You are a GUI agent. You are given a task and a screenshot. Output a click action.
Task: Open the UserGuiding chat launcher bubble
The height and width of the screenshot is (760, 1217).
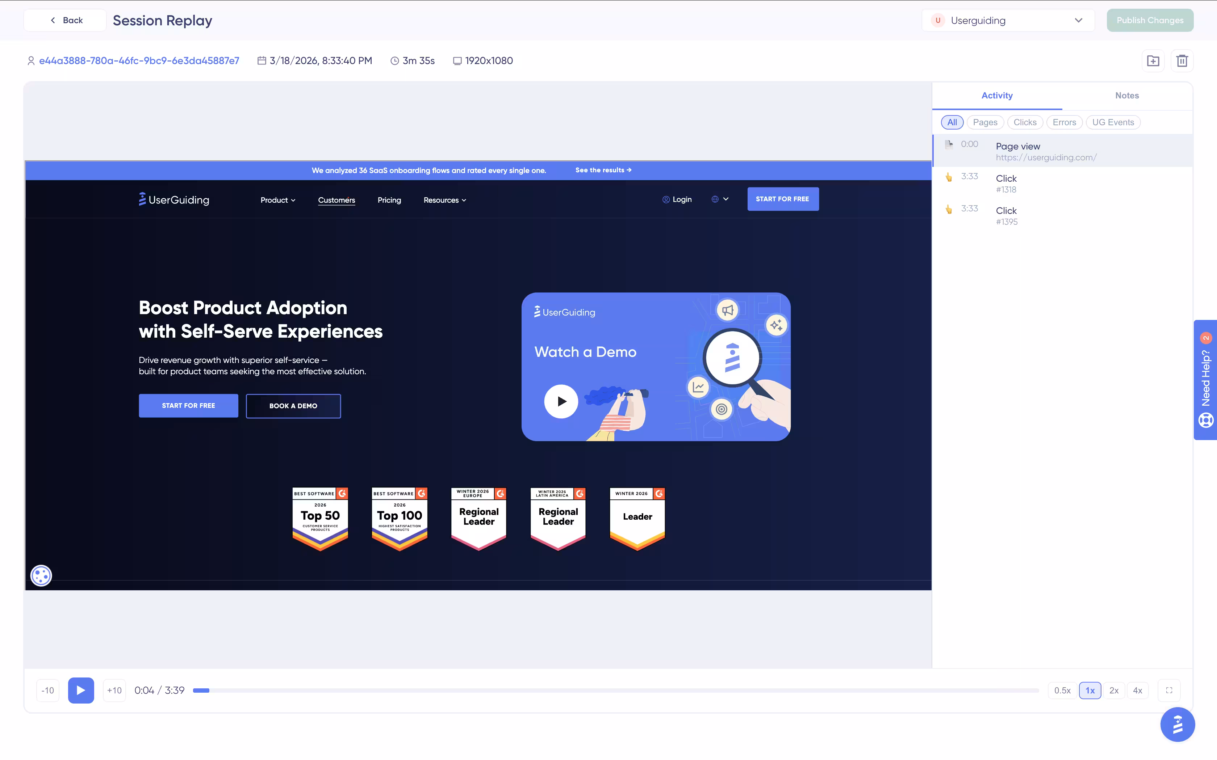point(1177,724)
